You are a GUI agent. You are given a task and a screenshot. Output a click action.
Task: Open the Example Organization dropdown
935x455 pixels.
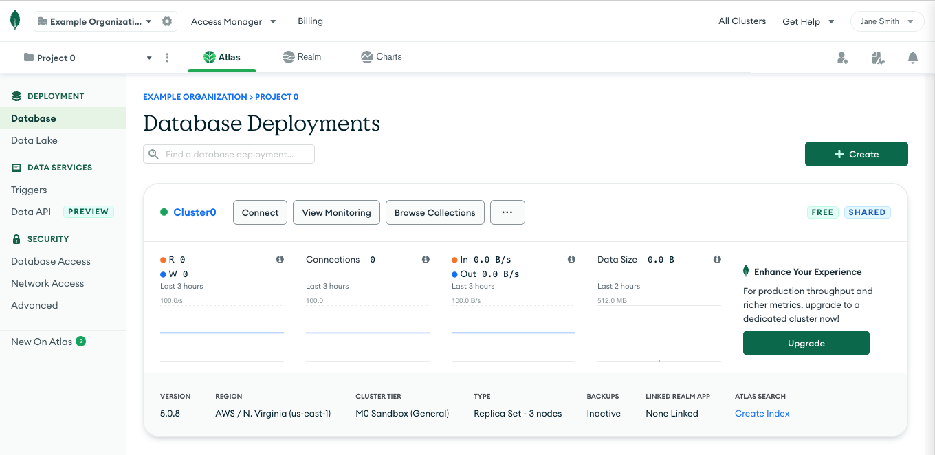click(95, 21)
